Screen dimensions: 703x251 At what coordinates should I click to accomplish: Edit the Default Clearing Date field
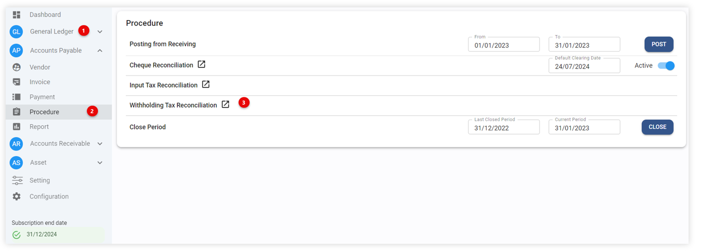click(584, 66)
